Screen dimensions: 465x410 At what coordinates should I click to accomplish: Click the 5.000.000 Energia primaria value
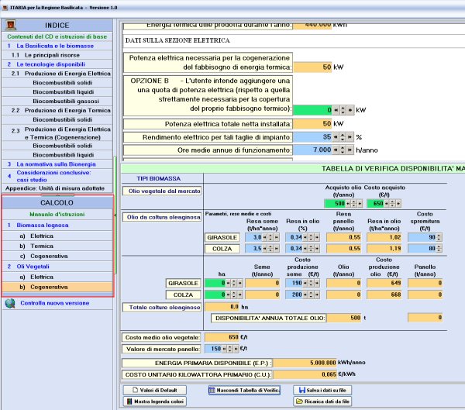305,363
